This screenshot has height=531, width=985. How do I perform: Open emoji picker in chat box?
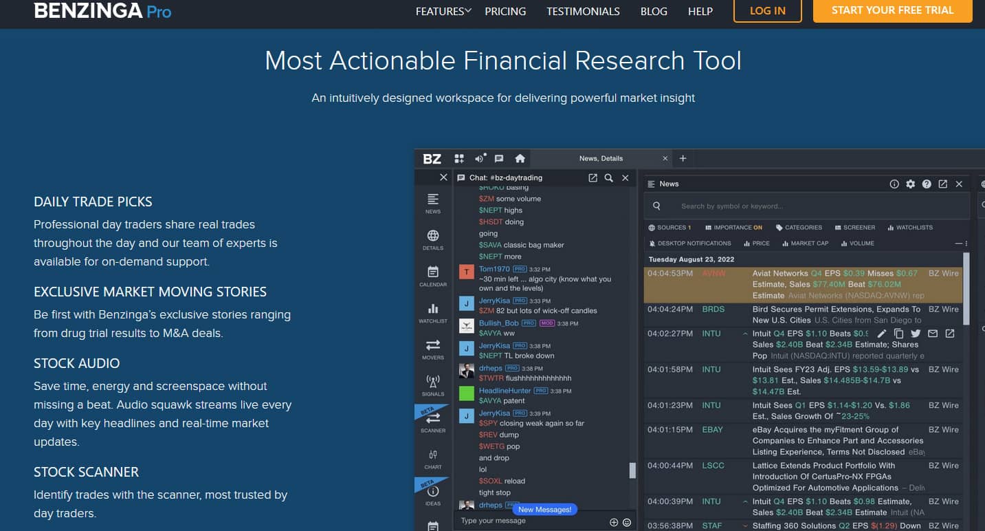point(627,522)
